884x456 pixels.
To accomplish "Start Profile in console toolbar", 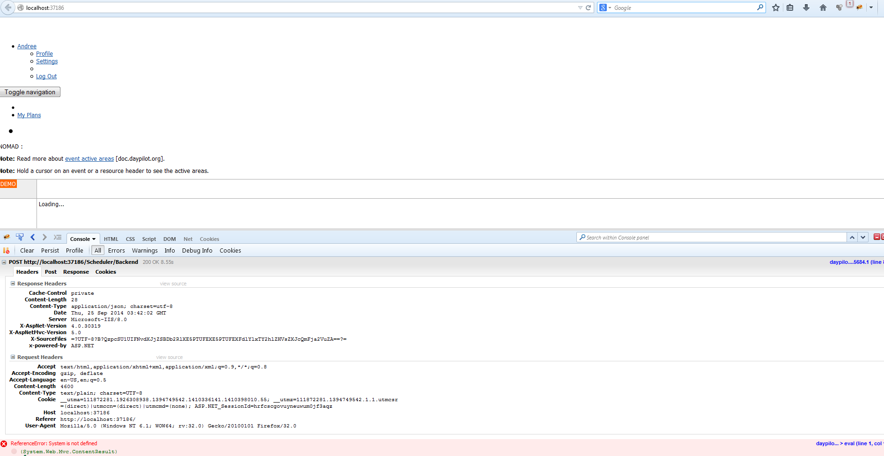I will coord(74,251).
